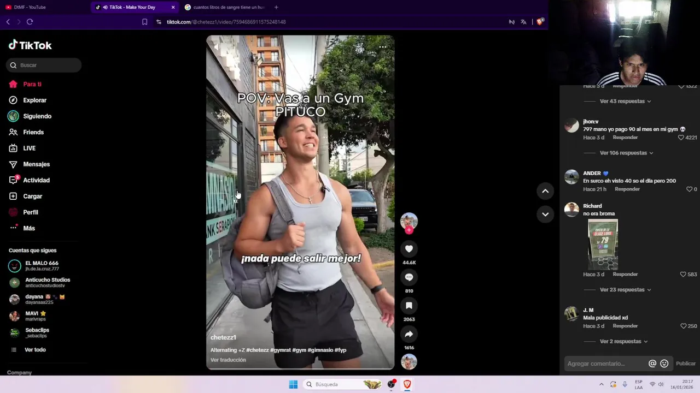Reply to Richard's comment
This screenshot has width=700, height=393.
625,275
